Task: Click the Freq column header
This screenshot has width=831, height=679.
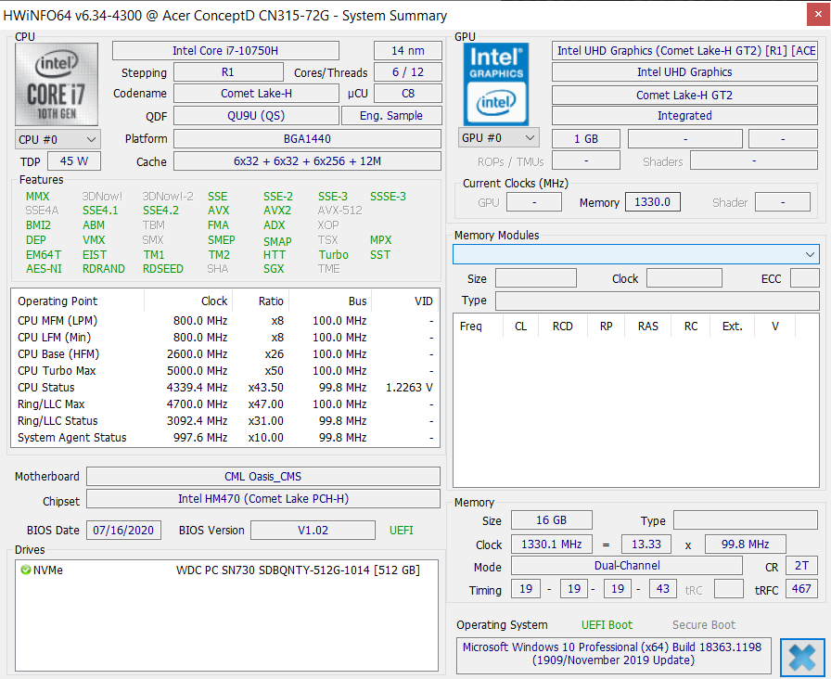Action: (471, 327)
